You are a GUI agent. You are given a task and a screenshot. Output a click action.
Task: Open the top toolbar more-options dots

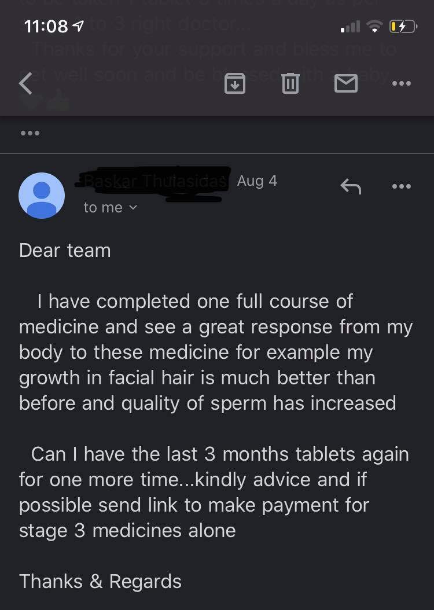point(402,83)
